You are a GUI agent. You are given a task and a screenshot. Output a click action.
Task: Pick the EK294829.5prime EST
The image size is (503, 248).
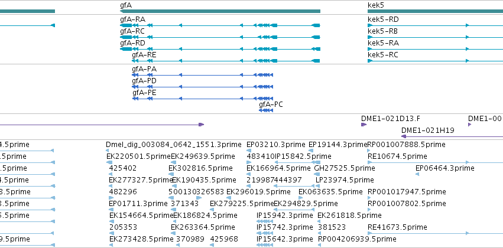306,204
